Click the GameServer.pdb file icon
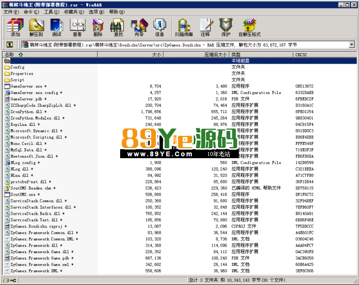The image size is (359, 285). coord(7,99)
